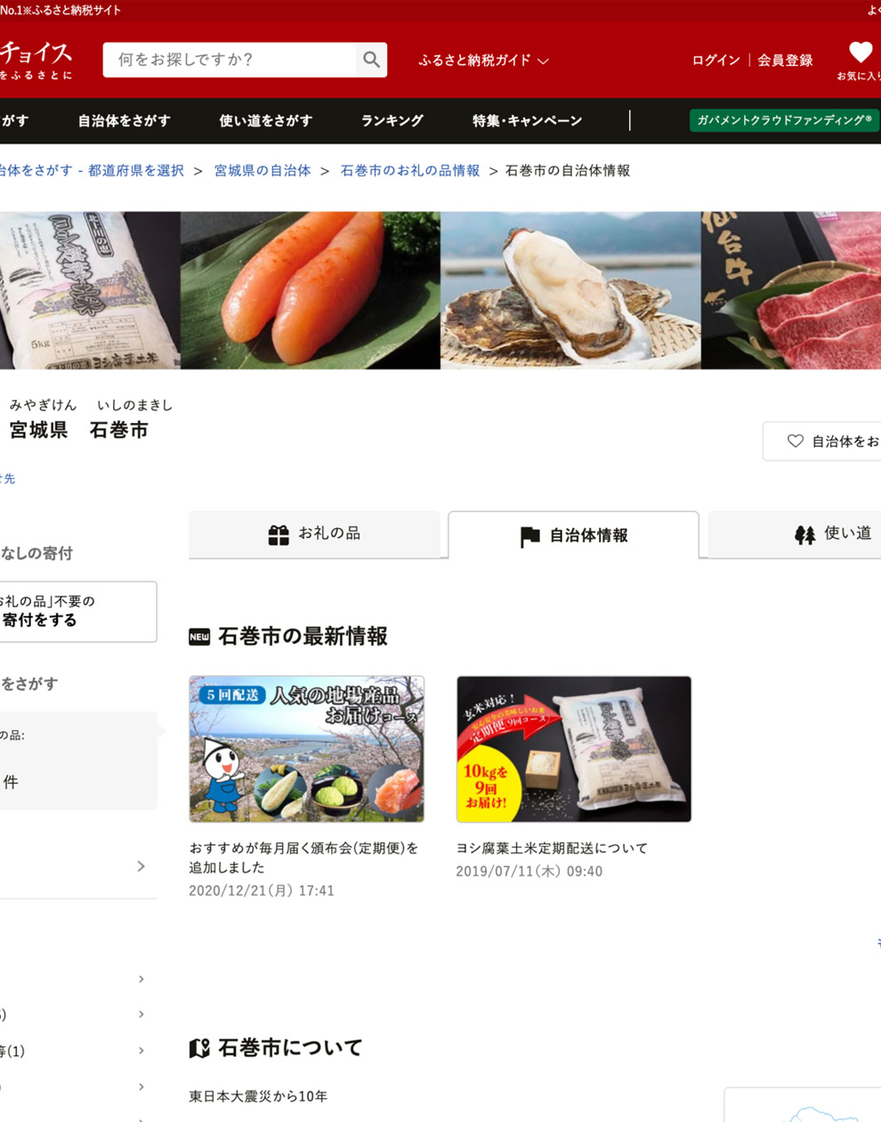Screen dimensions: 881x1122
Task: Click the map icon beside 石巻市について
Action: click(x=199, y=1048)
